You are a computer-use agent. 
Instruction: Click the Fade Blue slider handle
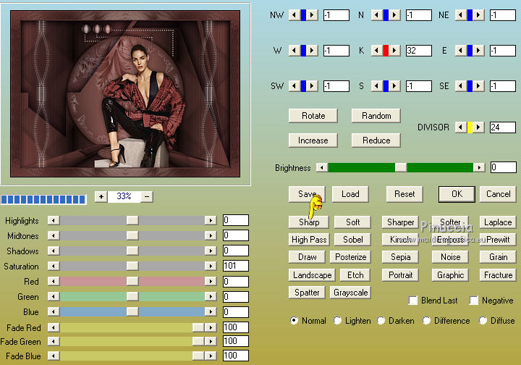pyautogui.click(x=198, y=356)
